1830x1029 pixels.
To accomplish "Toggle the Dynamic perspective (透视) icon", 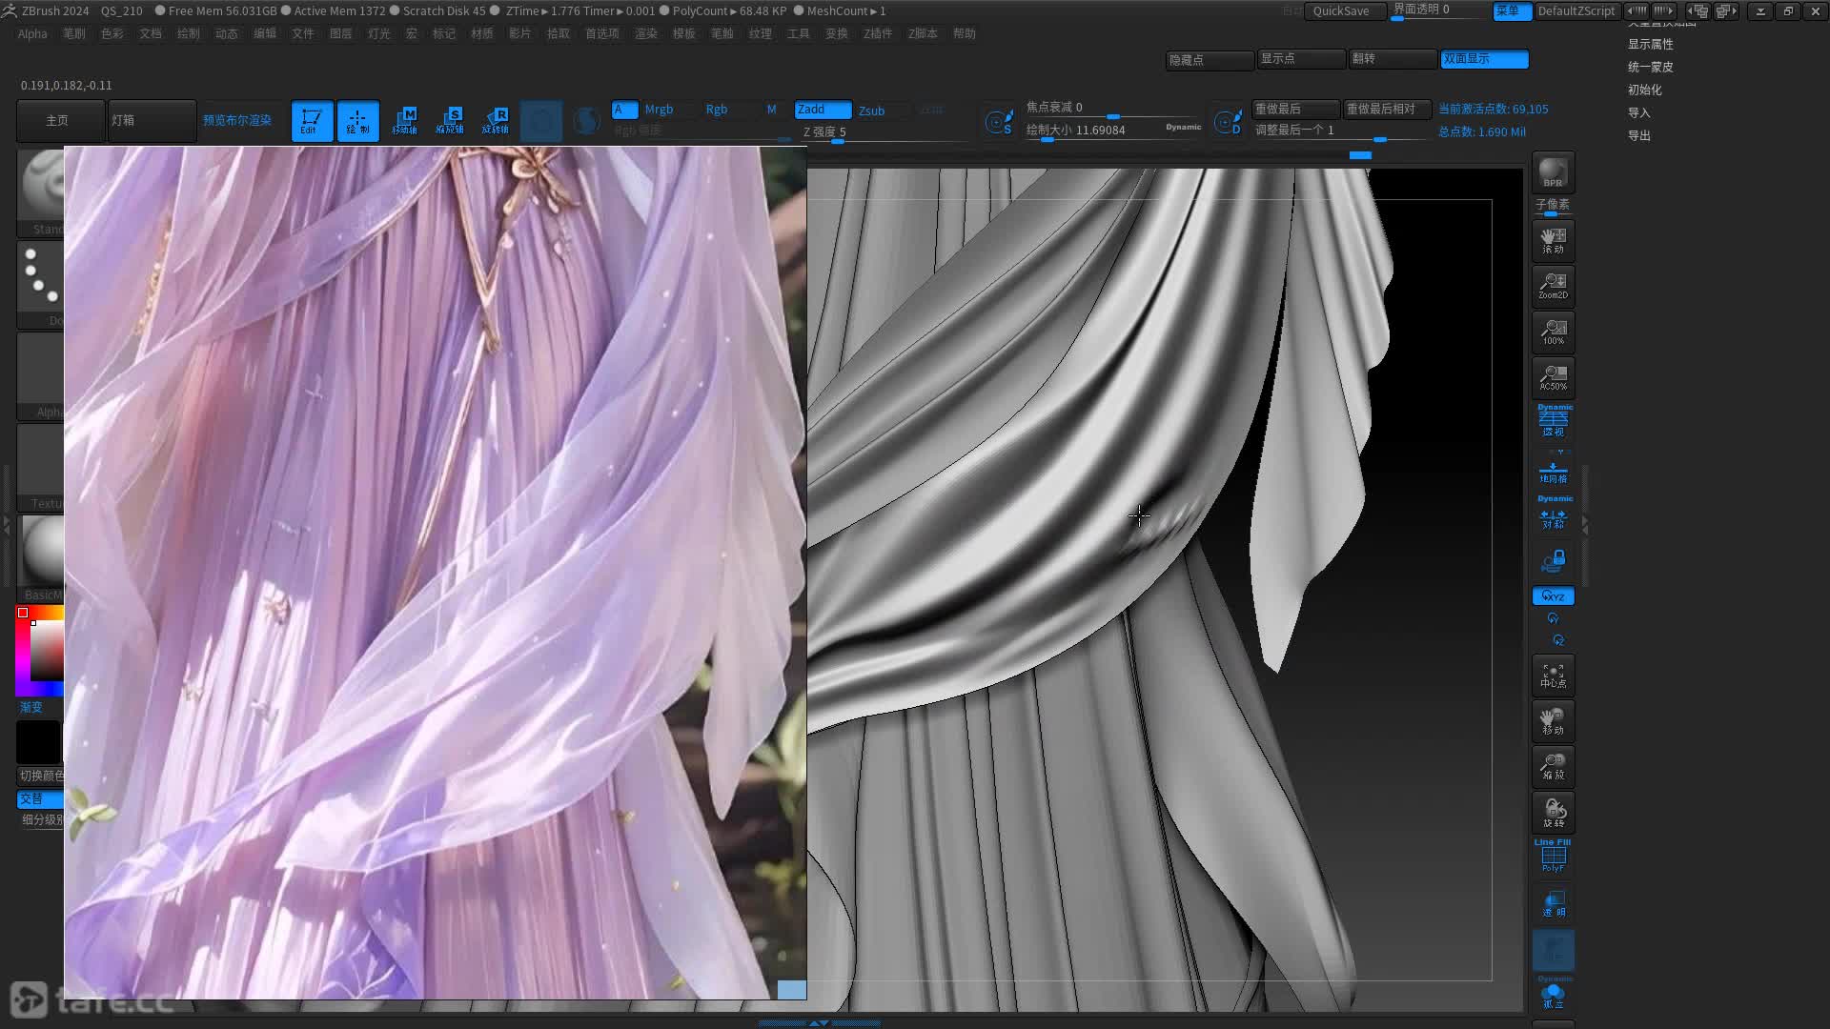I will [x=1553, y=421].
